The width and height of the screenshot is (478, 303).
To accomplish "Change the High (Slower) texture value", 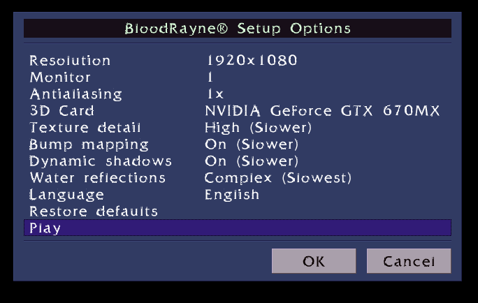I will (258, 128).
